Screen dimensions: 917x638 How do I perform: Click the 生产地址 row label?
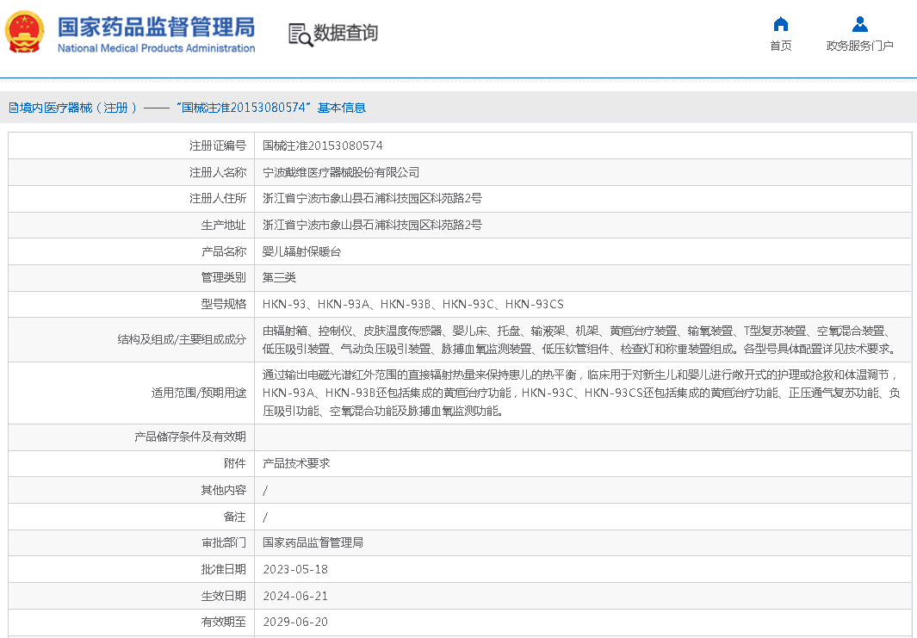tap(223, 225)
